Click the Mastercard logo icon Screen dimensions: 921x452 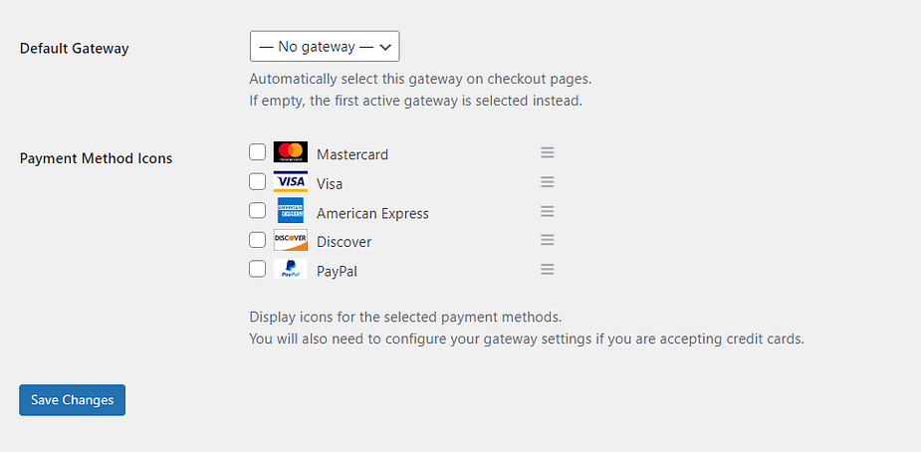(x=290, y=152)
